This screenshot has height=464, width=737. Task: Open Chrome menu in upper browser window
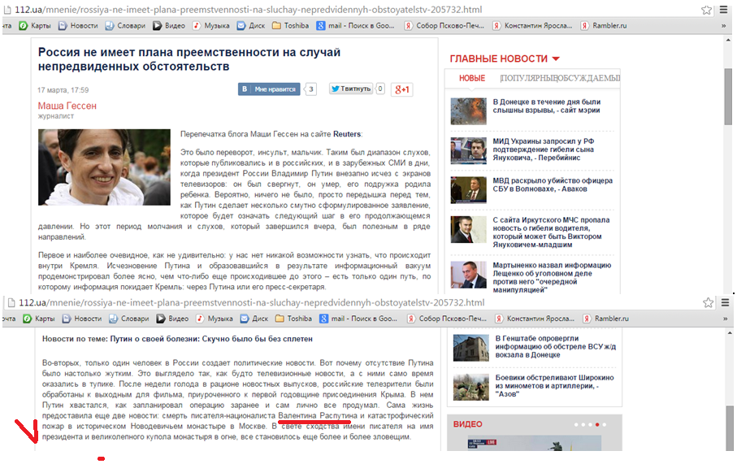[723, 10]
